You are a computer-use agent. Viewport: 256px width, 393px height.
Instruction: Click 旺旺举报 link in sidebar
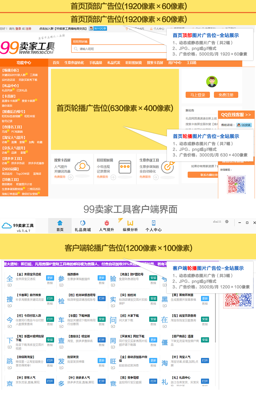pyautogui.click(x=30, y=116)
